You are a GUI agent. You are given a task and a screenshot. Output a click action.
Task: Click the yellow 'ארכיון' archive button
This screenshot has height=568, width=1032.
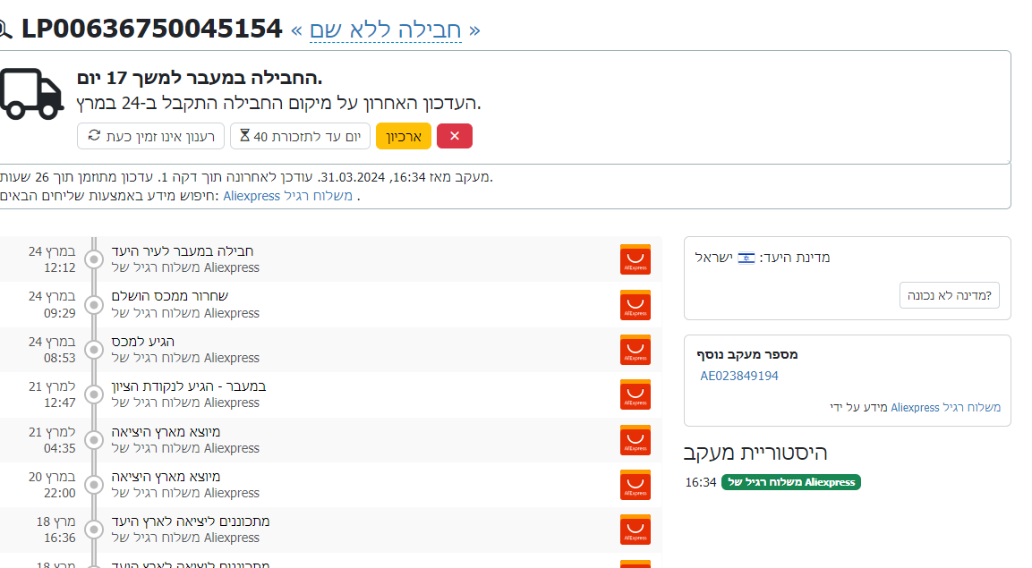[x=404, y=136]
